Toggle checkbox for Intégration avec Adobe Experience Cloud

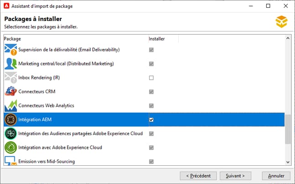pos(151,147)
